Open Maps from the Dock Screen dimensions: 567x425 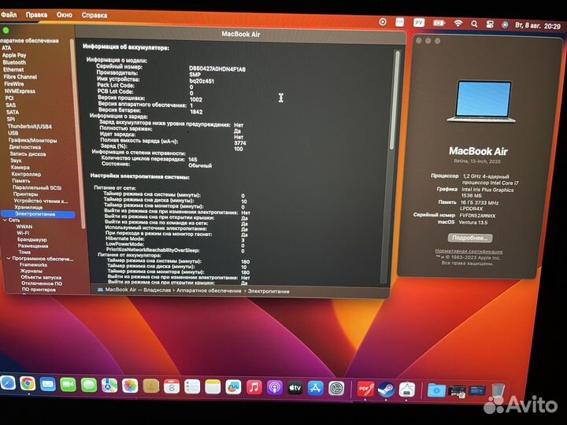(x=109, y=386)
